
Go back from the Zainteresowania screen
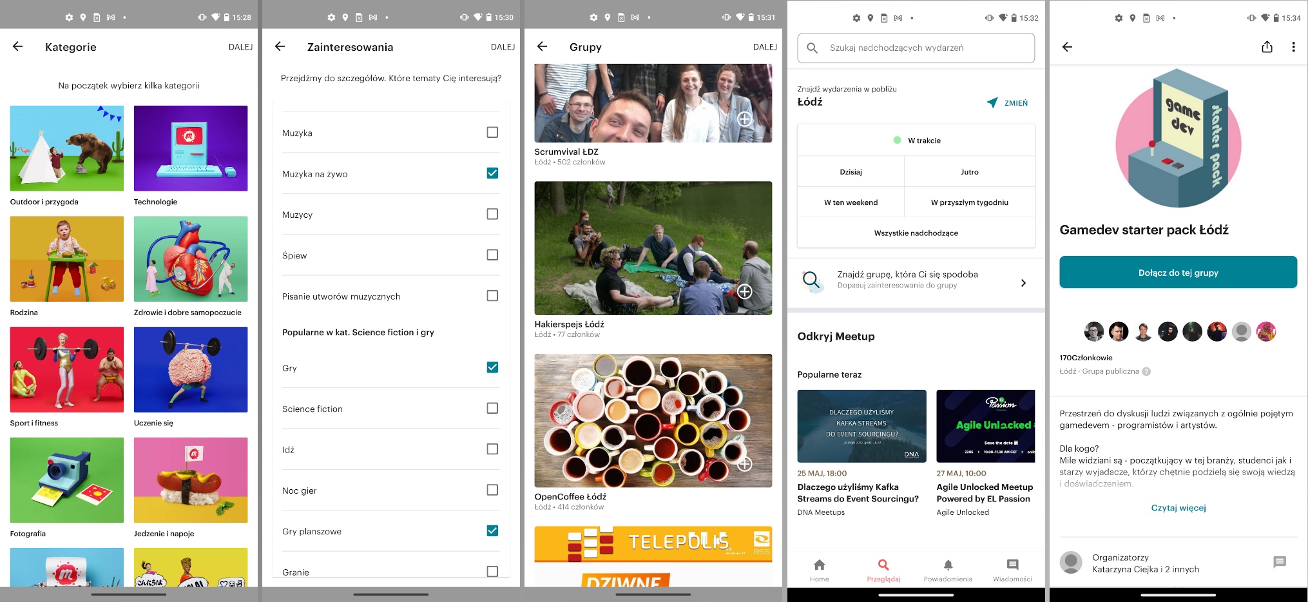click(x=280, y=46)
